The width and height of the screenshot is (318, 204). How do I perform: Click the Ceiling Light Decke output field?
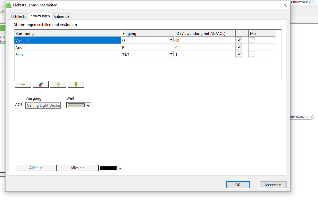tap(43, 105)
